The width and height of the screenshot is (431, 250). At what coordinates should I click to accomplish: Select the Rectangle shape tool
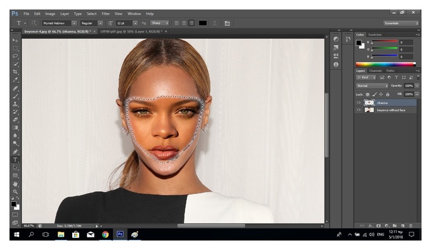coord(15,175)
